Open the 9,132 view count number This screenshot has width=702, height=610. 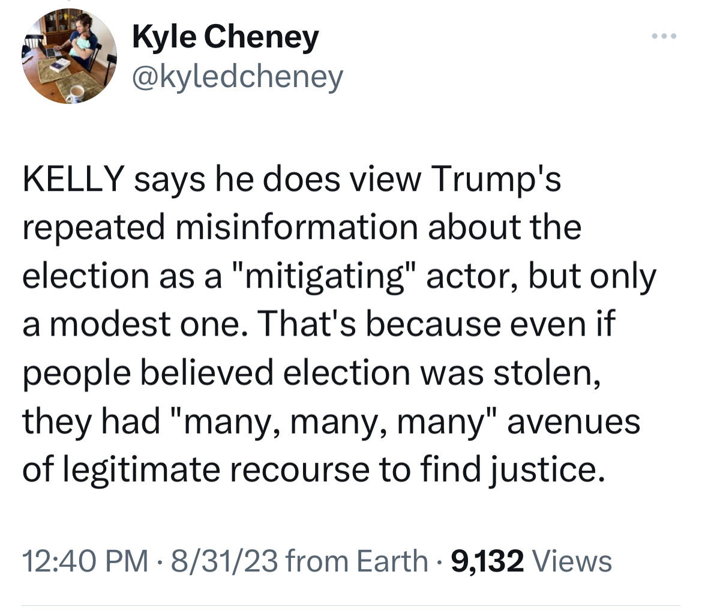point(488,561)
